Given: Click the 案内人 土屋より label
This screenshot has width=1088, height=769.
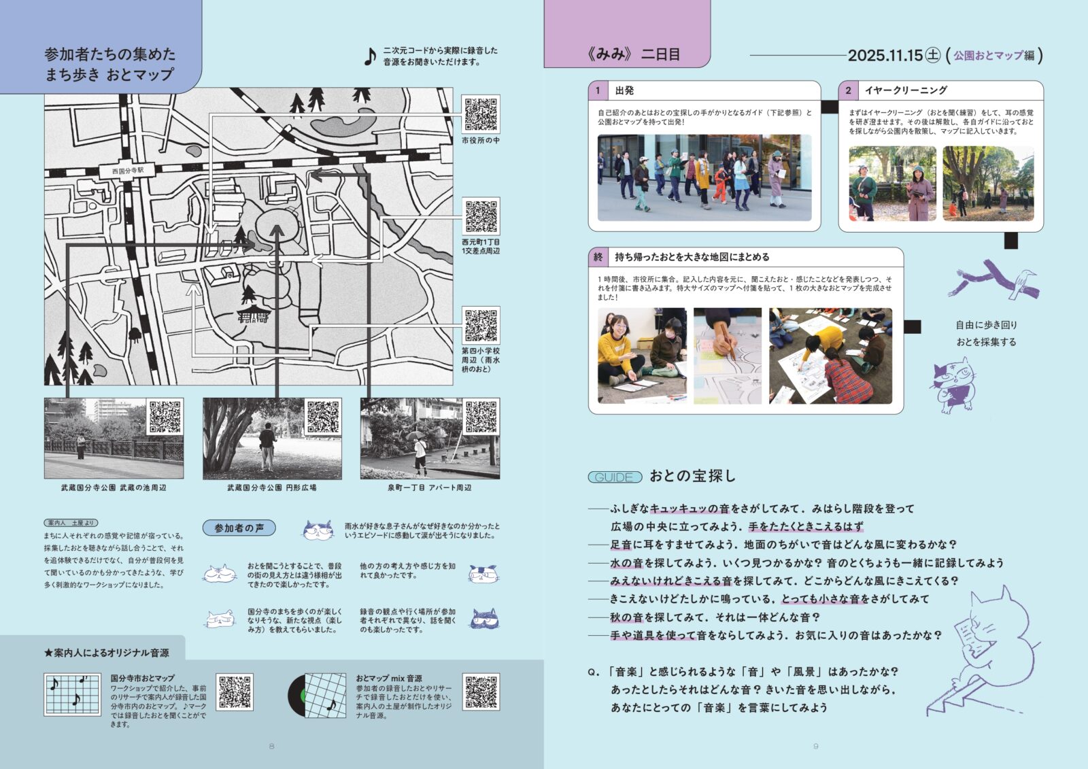Looking at the screenshot, I should tap(71, 523).
